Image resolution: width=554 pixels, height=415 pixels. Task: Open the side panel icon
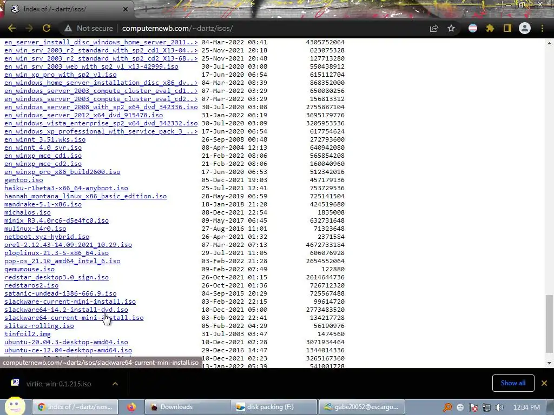(x=507, y=28)
